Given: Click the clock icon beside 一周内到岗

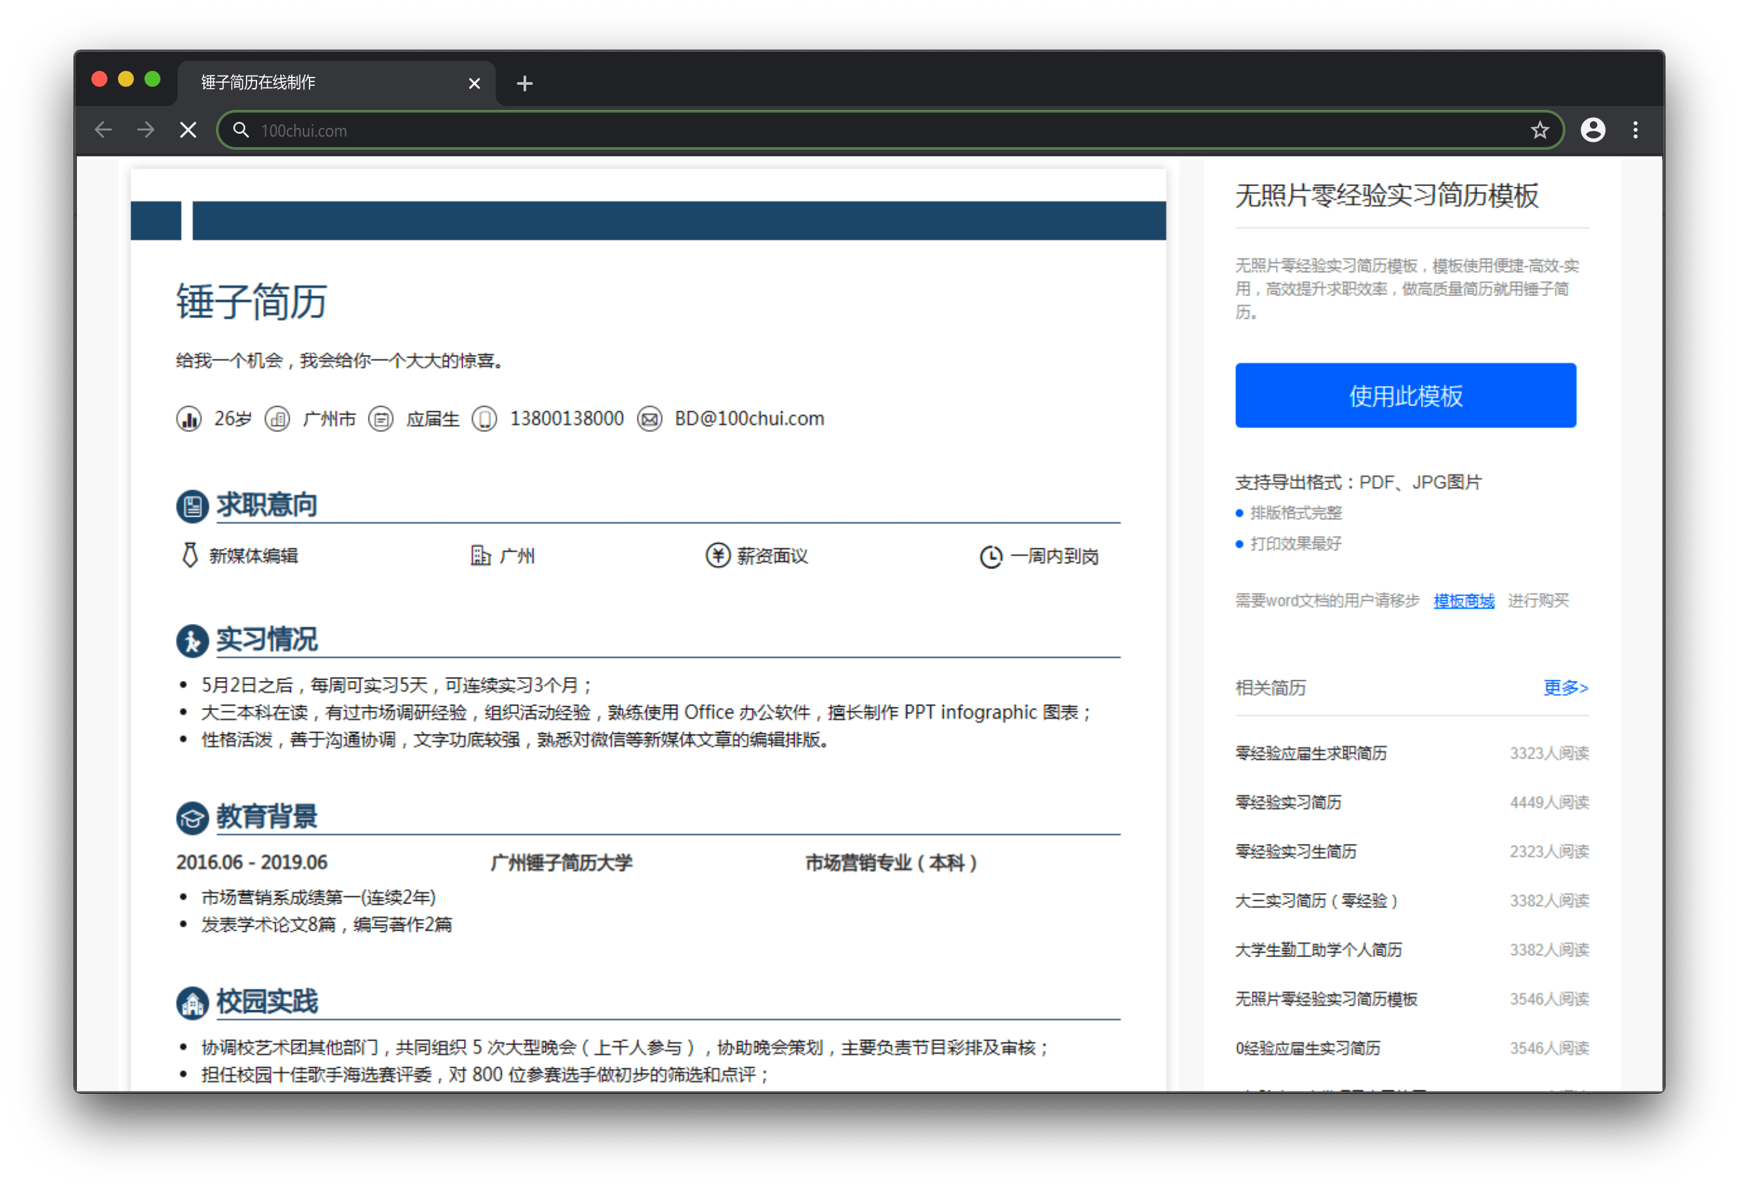Looking at the screenshot, I should [991, 556].
